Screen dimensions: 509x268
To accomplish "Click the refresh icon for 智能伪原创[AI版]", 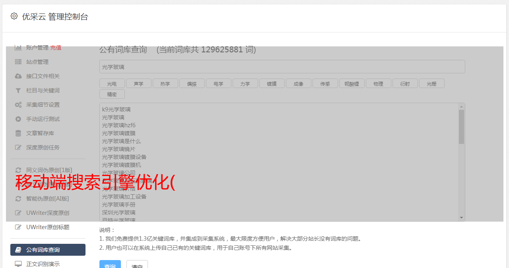I will click(x=18, y=199).
